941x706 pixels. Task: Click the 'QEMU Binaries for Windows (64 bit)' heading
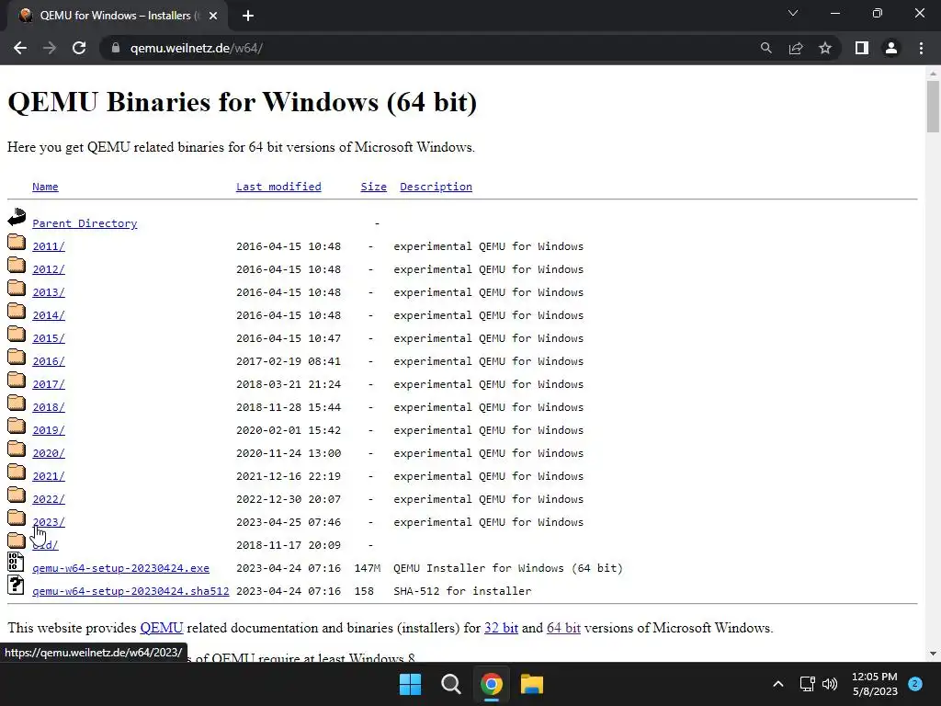tap(243, 102)
